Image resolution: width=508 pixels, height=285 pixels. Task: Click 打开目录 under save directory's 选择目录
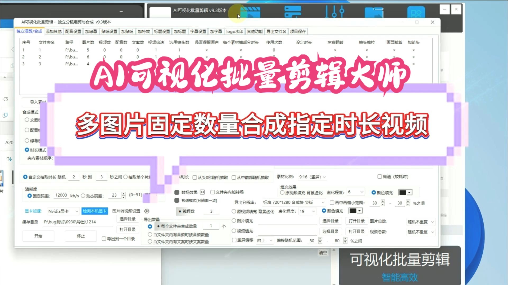(x=128, y=230)
